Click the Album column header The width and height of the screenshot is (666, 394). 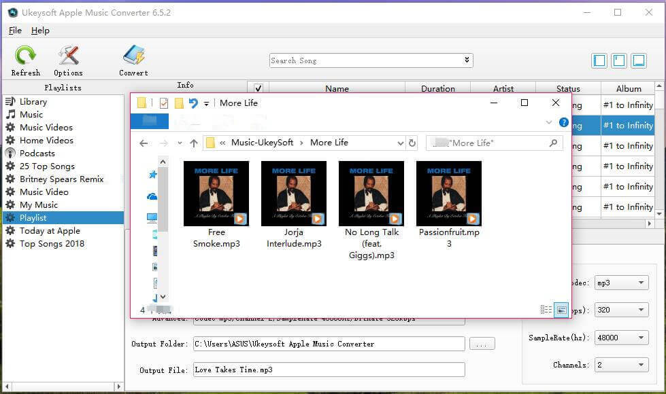(629, 88)
